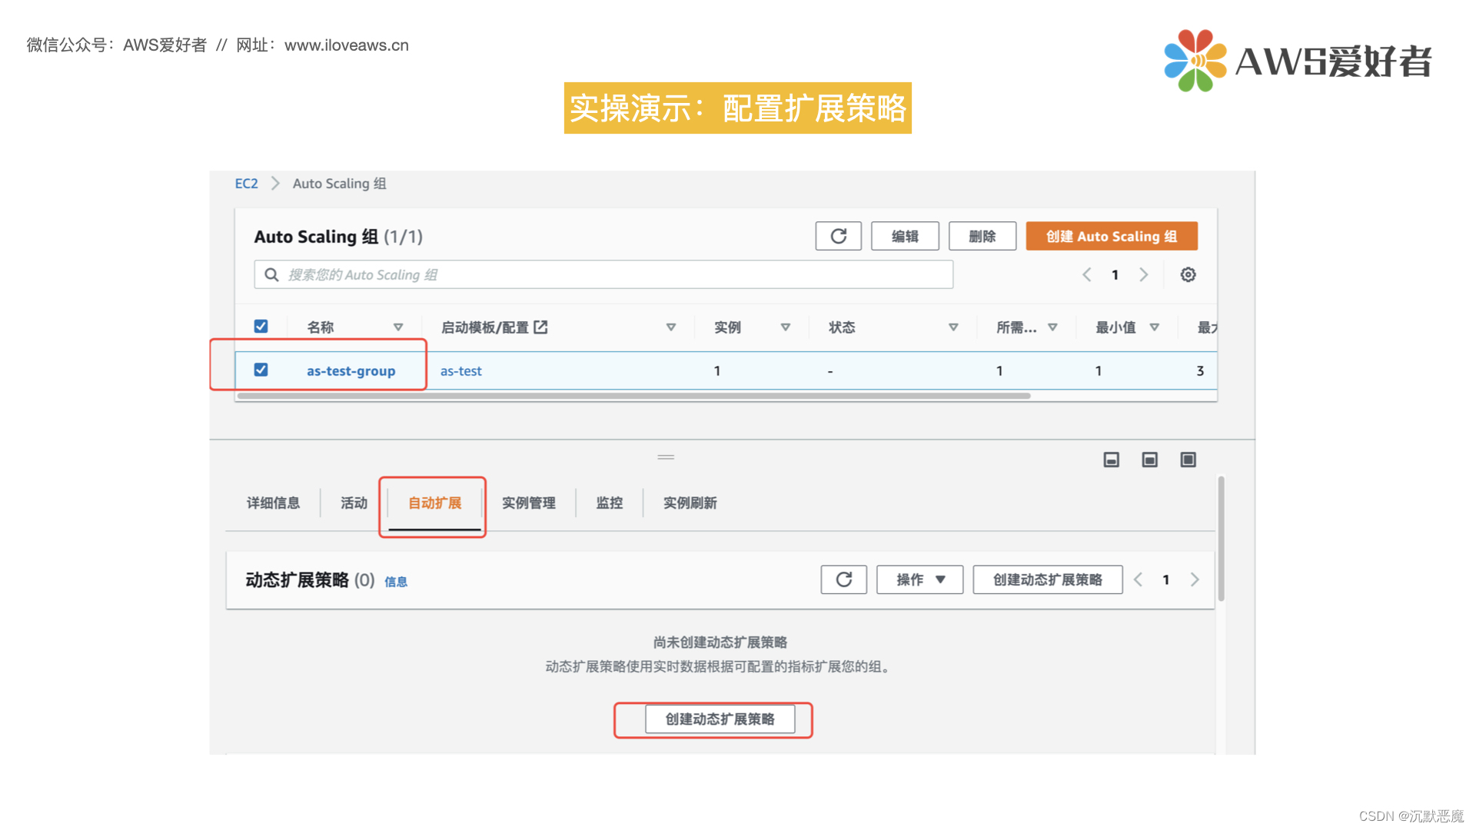Screen dimensions: 1476x830
Task: Set the split panel to full size
Action: pos(1188,460)
